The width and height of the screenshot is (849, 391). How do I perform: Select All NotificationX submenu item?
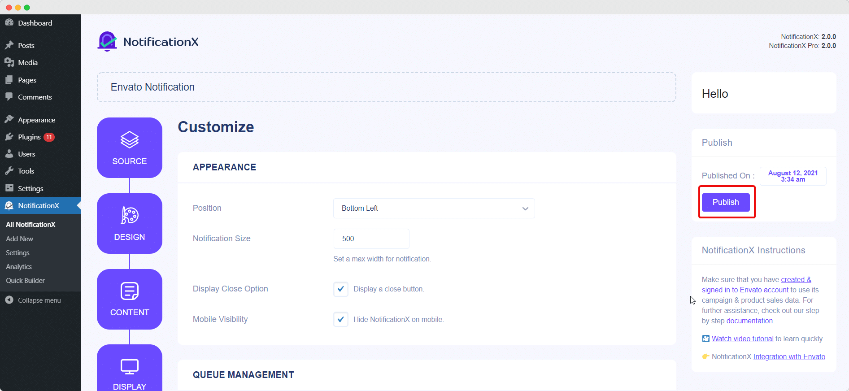(30, 224)
